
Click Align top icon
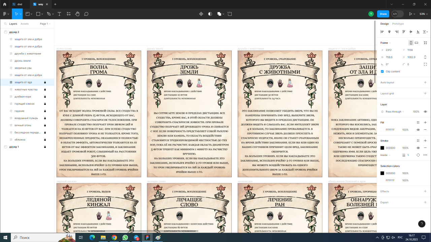(x=404, y=32)
